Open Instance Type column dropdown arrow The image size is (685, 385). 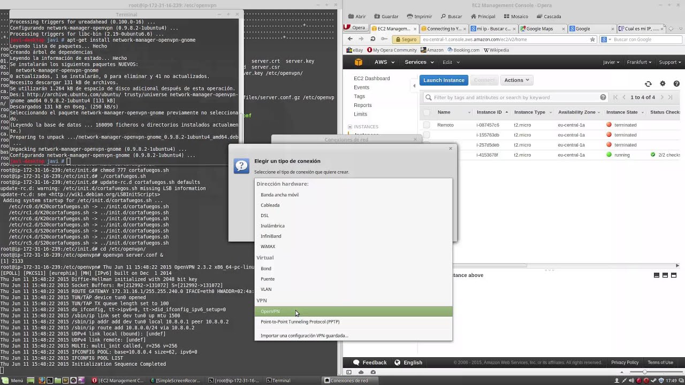click(x=550, y=112)
